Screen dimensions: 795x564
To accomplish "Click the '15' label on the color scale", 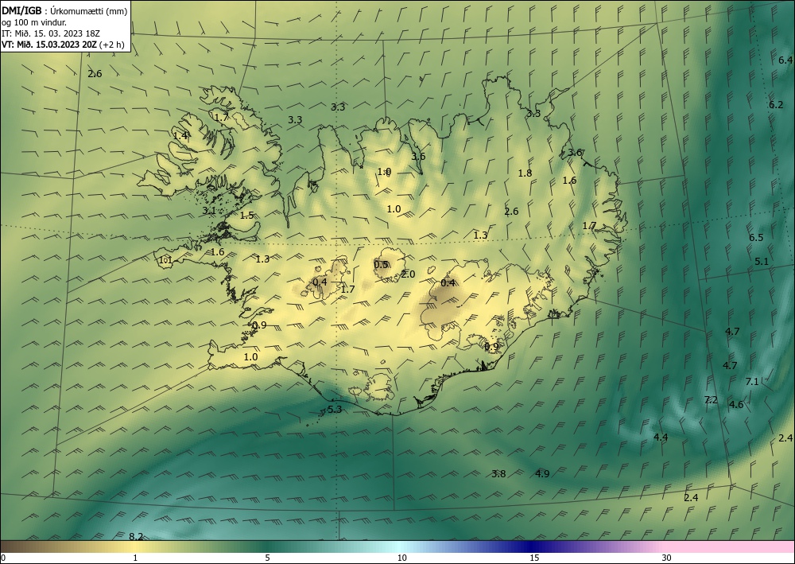I will tap(534, 558).
